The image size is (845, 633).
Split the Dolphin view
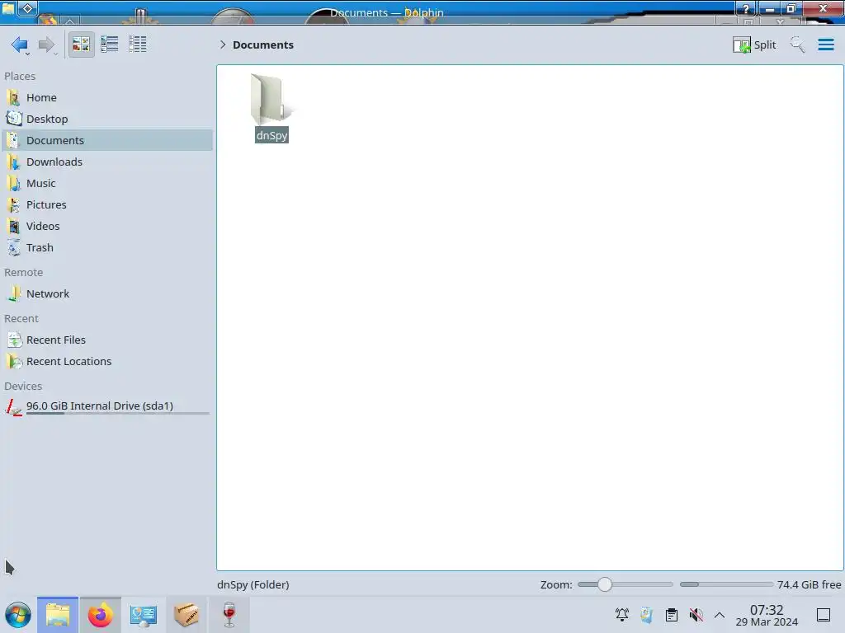tap(754, 45)
